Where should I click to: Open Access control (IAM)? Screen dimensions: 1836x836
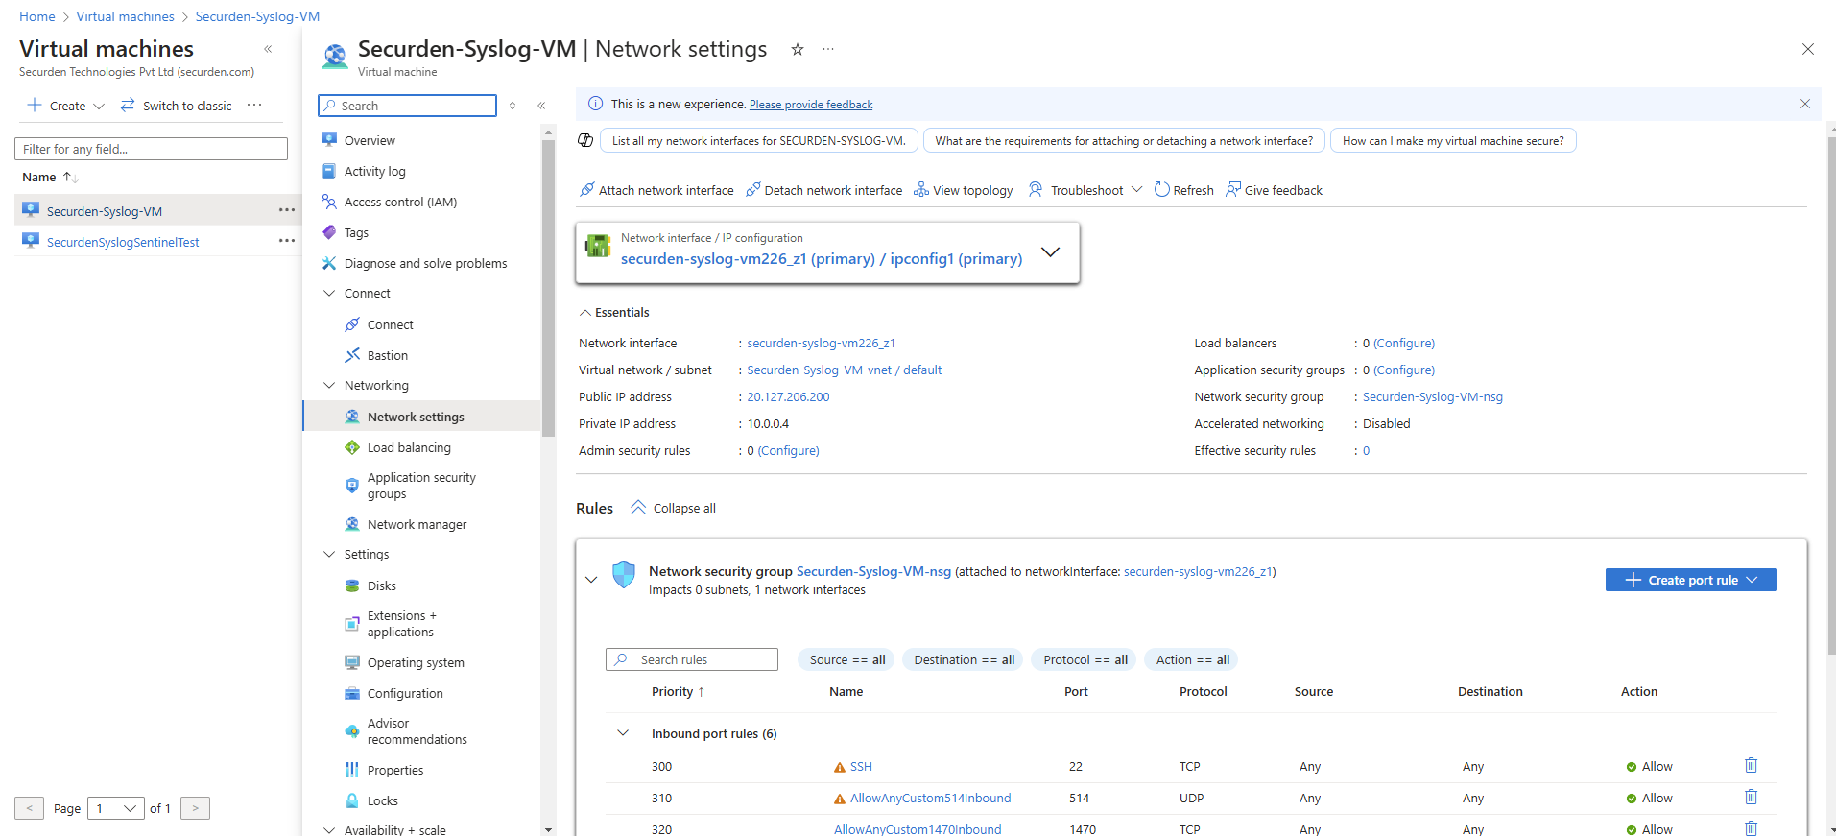coord(400,202)
